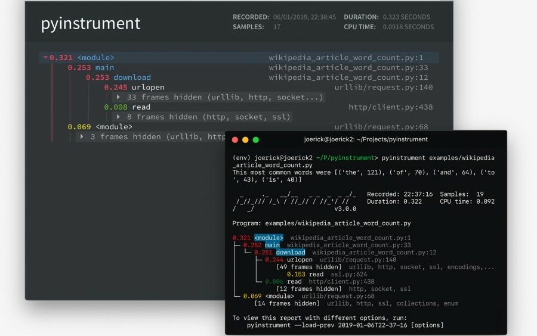Click terminal 0.069 <module> line
The height and width of the screenshot is (336, 537).
[308, 296]
